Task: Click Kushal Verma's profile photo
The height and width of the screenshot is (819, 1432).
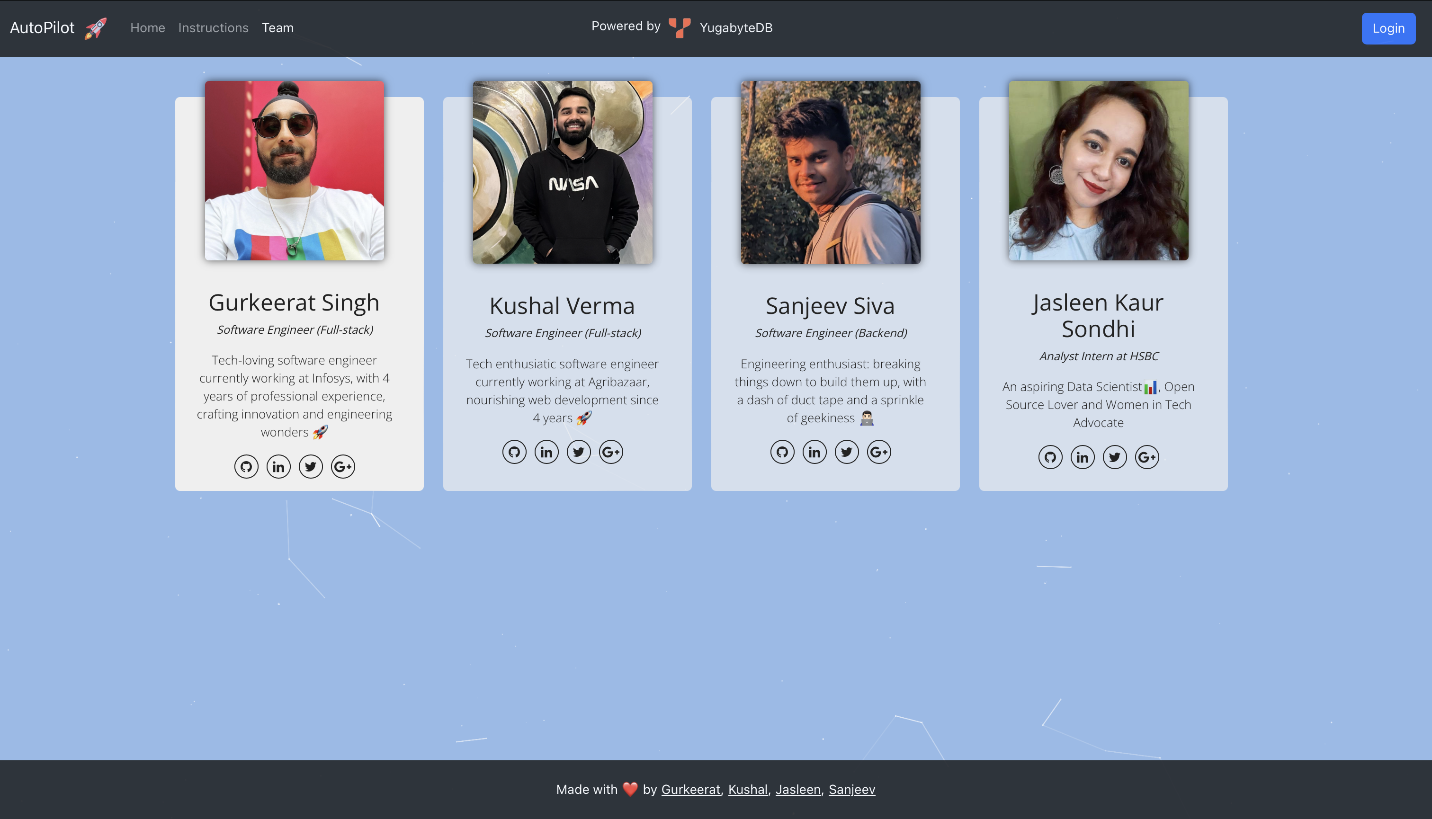Action: click(562, 172)
